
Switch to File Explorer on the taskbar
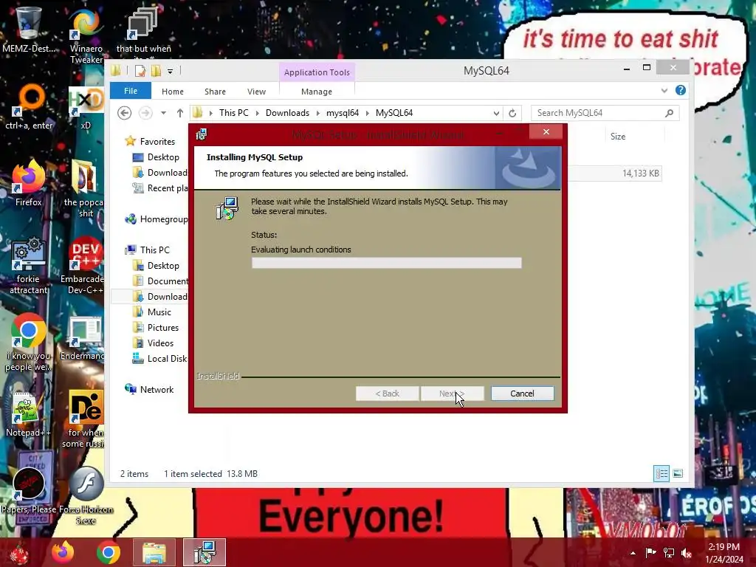pyautogui.click(x=154, y=552)
